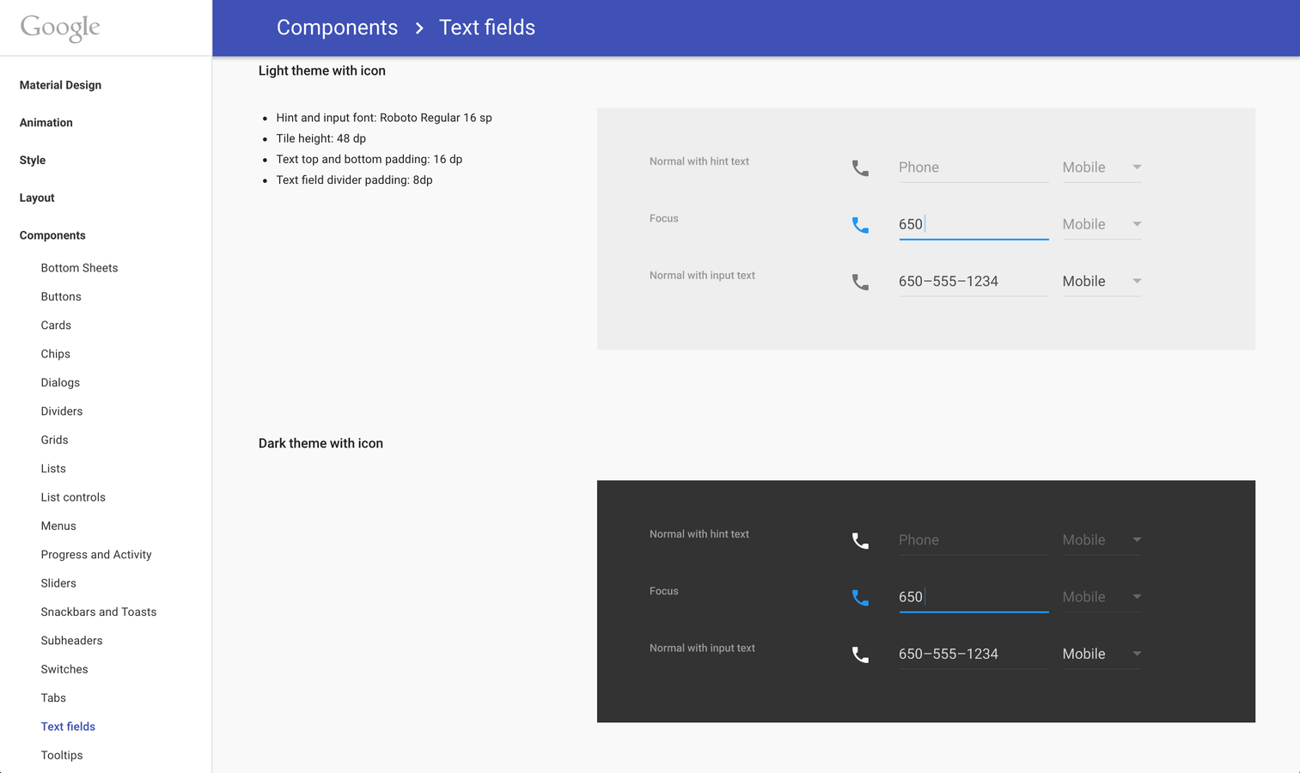1300x773 pixels.
Task: Click light theme 'Normal with hint text' label
Action: click(x=699, y=161)
